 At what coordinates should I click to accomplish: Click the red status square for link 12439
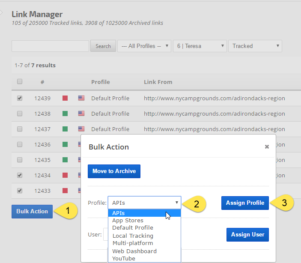click(66, 99)
